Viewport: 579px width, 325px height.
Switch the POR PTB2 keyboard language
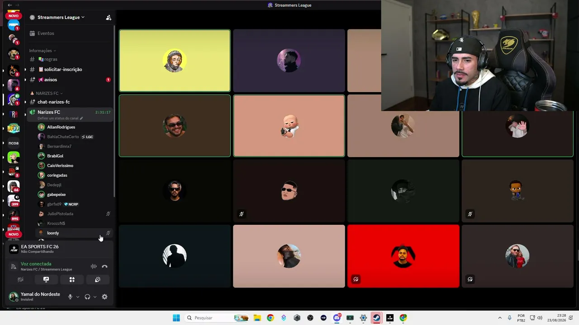521,318
